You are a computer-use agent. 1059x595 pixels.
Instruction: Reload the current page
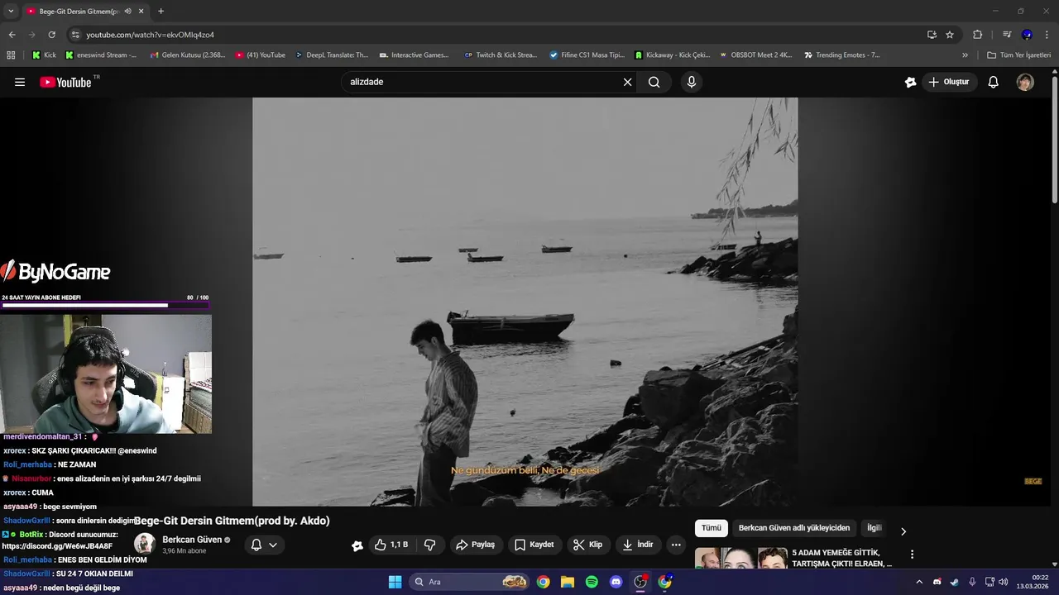tap(51, 35)
